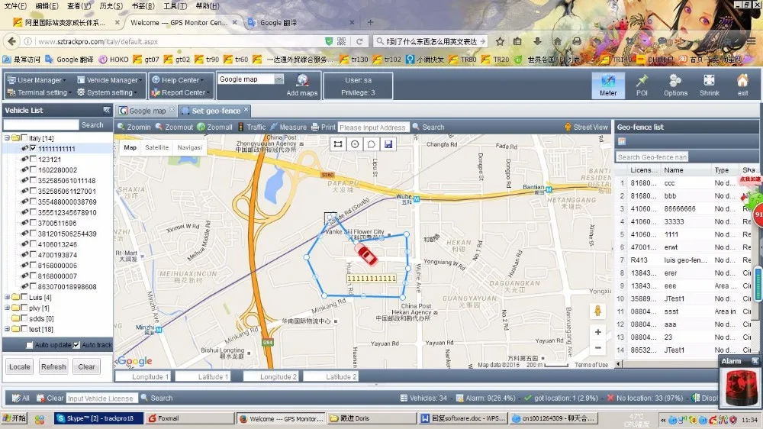The width and height of the screenshot is (763, 429).
Task: Click the Zoomout tool
Action: (x=174, y=127)
